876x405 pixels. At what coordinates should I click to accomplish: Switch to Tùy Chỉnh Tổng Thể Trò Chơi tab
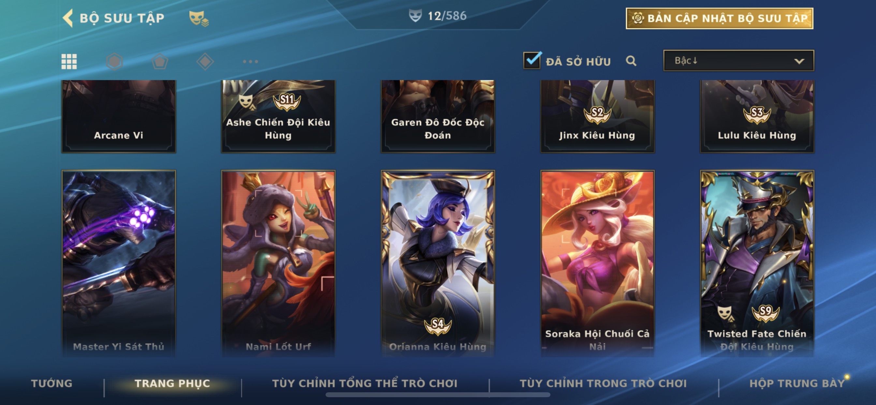click(365, 383)
